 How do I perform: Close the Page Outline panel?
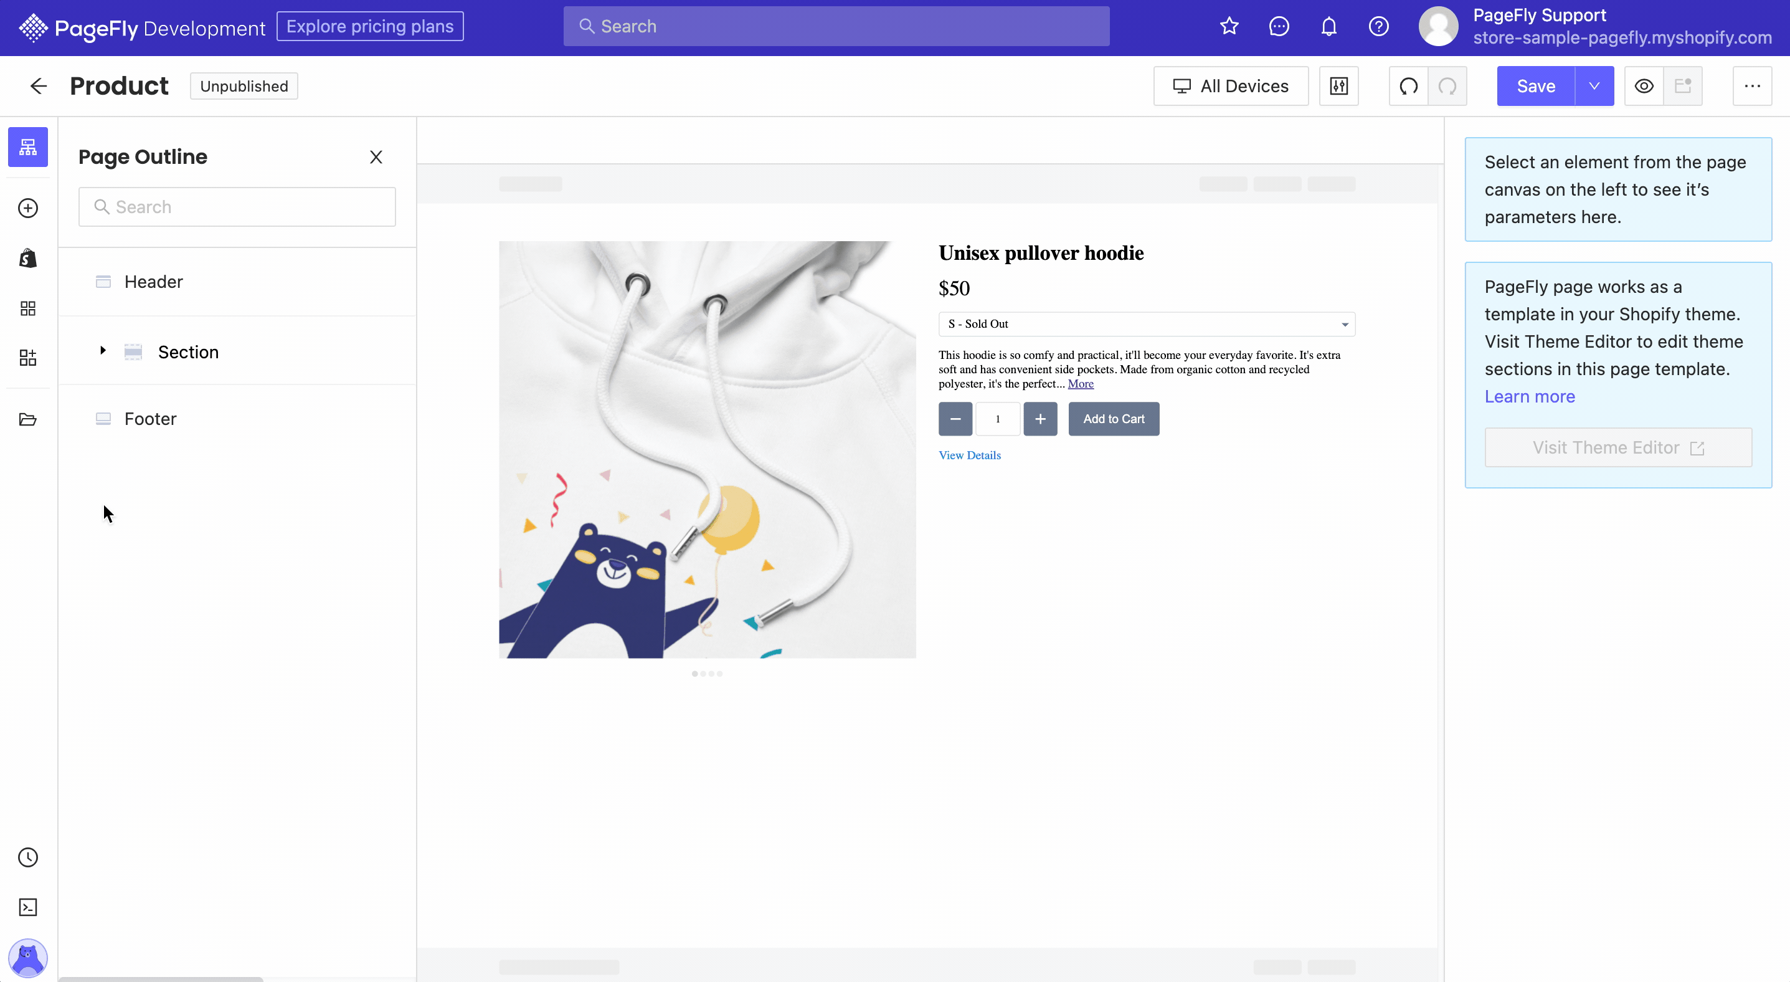[x=376, y=157]
